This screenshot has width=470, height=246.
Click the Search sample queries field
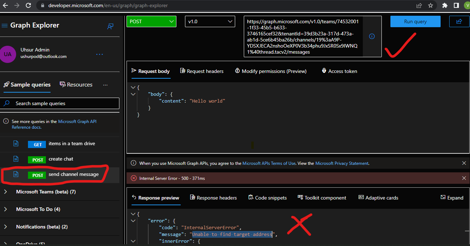pos(60,103)
